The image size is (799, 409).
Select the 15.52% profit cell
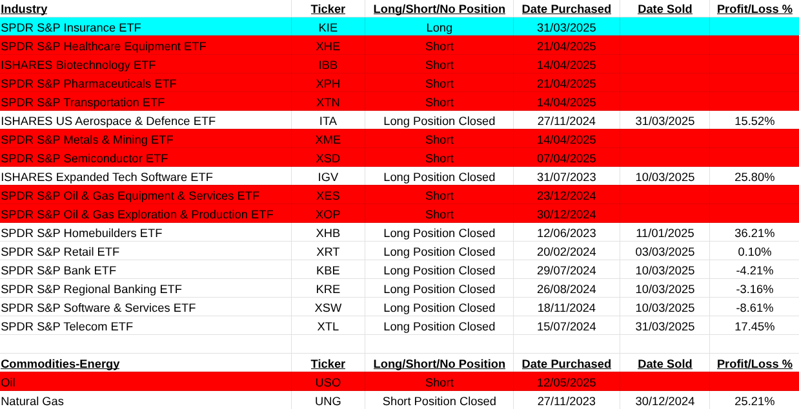click(x=754, y=121)
